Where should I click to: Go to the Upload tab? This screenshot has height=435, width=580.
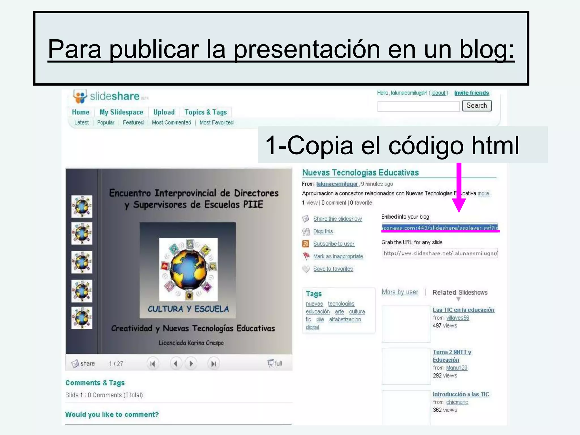point(164,112)
